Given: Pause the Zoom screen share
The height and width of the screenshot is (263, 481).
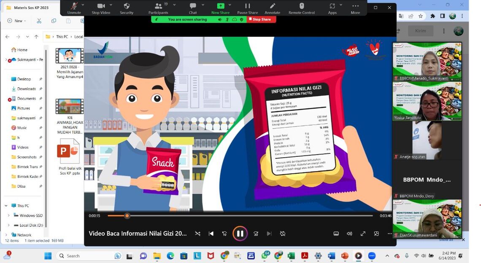Looking at the screenshot, I should point(247,8).
